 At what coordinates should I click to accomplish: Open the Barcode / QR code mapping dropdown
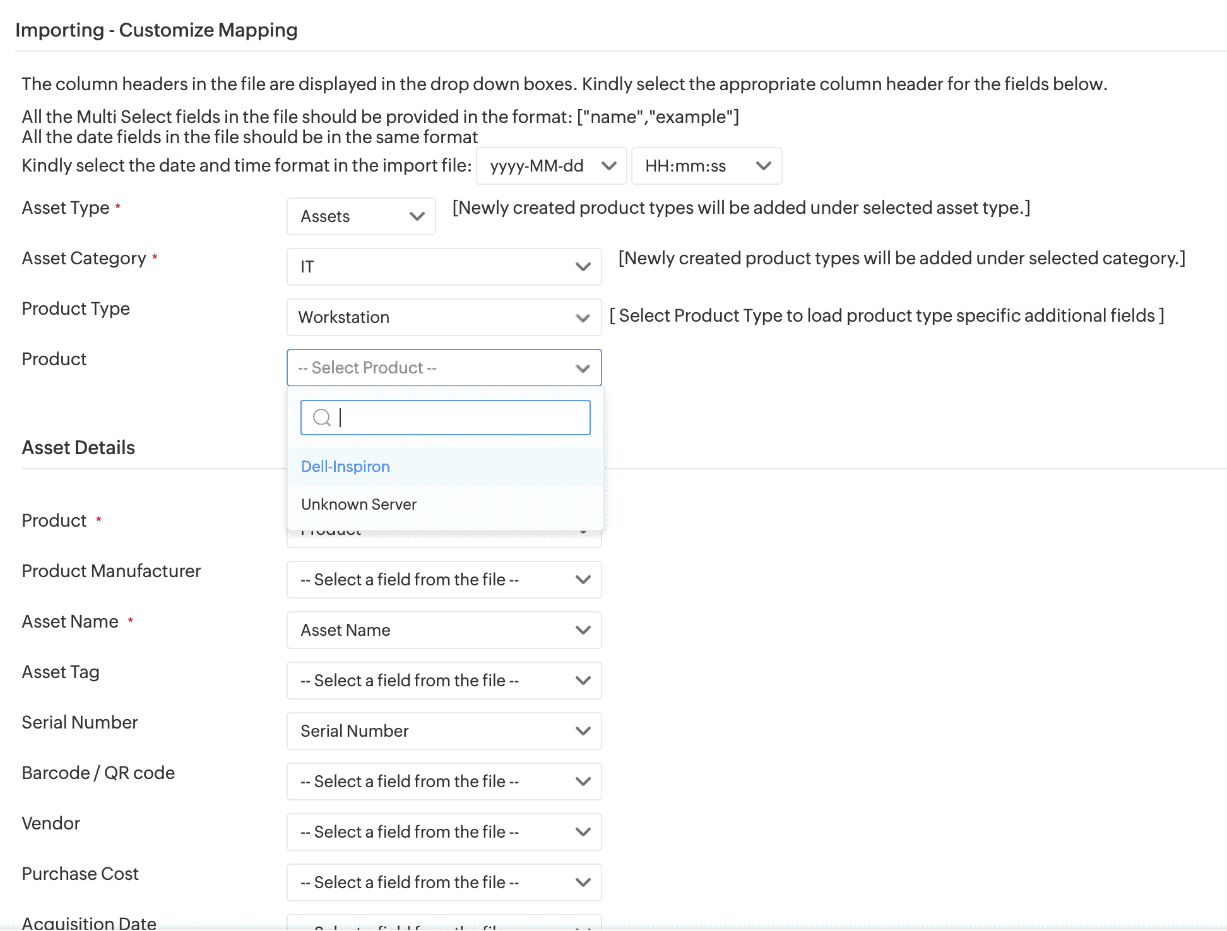point(443,782)
